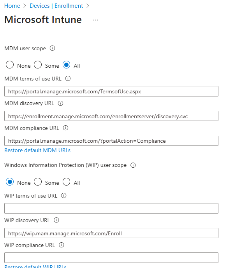Edit the MDM compliance URL field

[x=111, y=141]
